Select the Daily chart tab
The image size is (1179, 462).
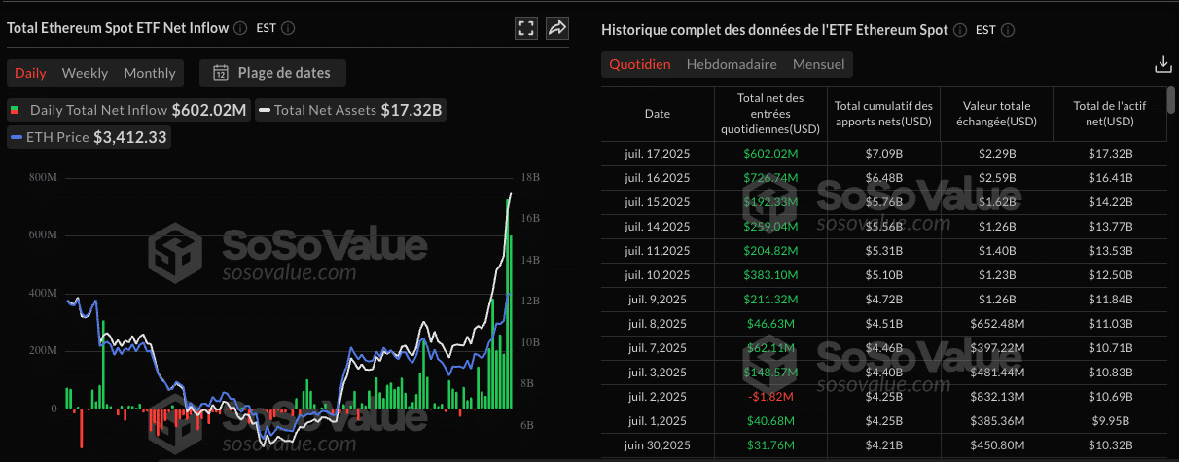point(30,73)
